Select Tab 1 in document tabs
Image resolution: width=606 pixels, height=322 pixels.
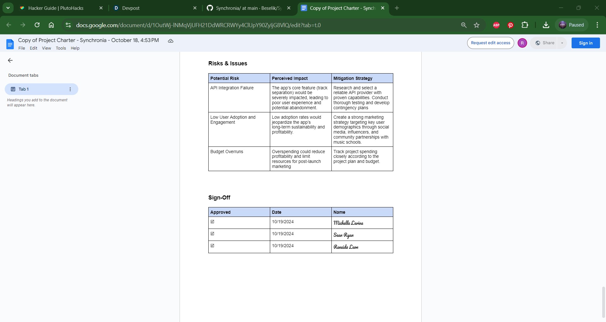click(x=41, y=89)
